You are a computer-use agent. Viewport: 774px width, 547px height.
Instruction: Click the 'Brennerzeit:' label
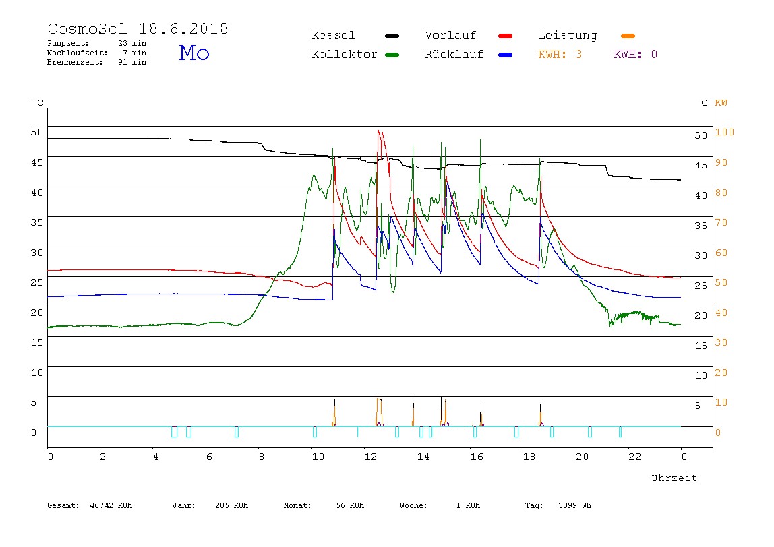click(75, 62)
